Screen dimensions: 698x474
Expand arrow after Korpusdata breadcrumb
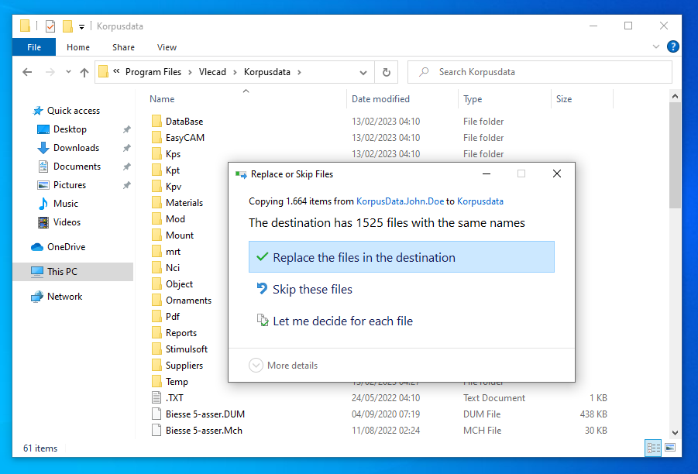299,72
